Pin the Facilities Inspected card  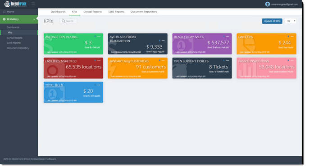pyautogui.click(x=95, y=61)
